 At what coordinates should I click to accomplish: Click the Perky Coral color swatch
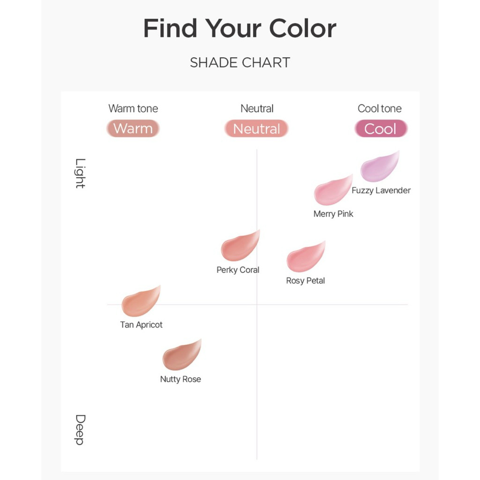click(240, 247)
